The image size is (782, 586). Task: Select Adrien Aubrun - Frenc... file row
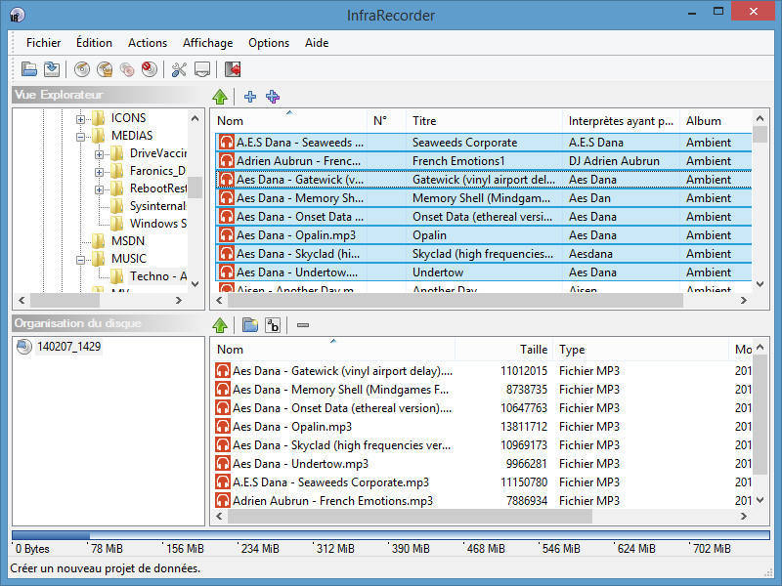[x=484, y=161]
